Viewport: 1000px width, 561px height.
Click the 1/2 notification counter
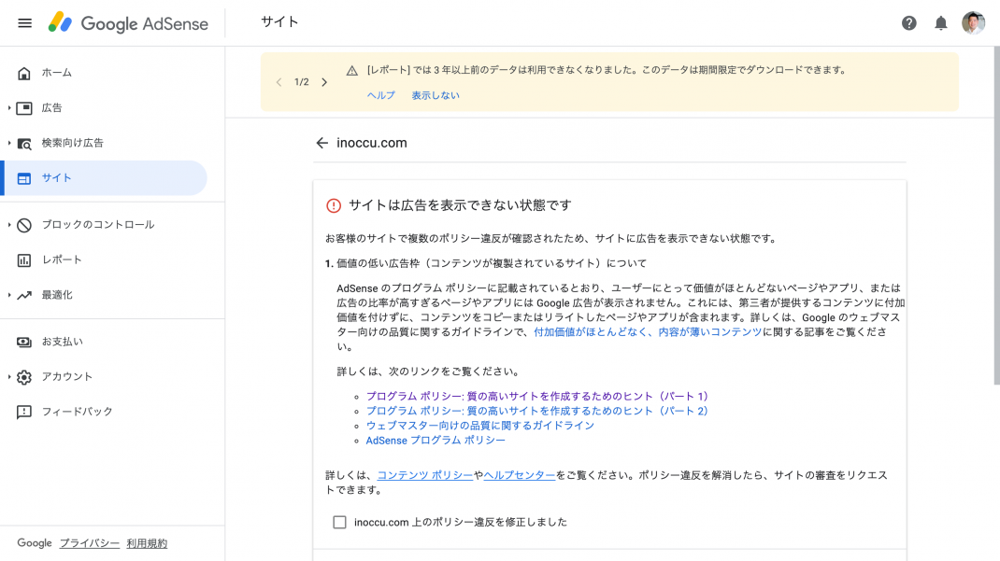pyautogui.click(x=302, y=82)
